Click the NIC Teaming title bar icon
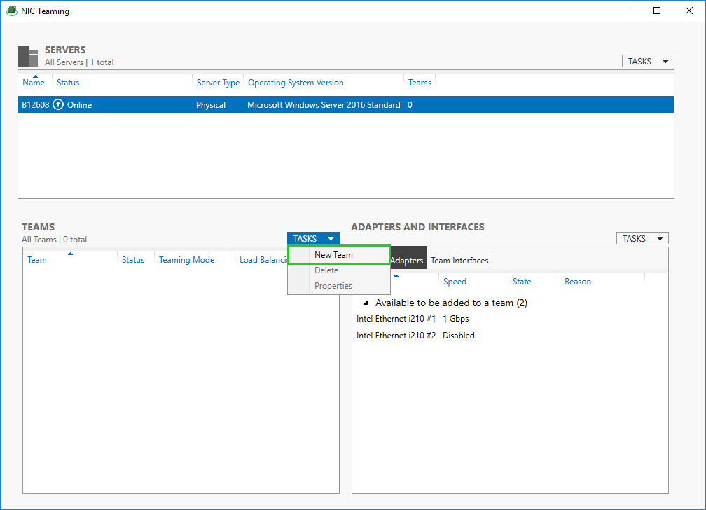 12,11
